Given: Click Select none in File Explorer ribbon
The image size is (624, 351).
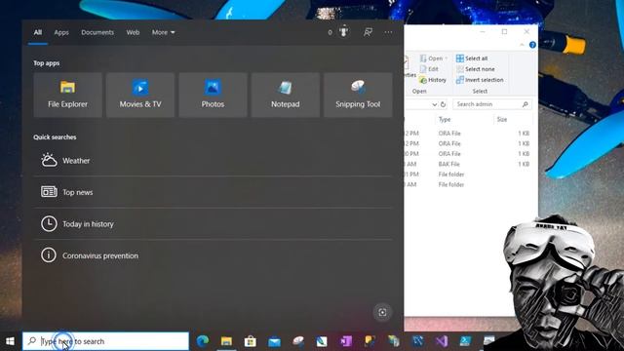Looking at the screenshot, I should click(x=475, y=69).
